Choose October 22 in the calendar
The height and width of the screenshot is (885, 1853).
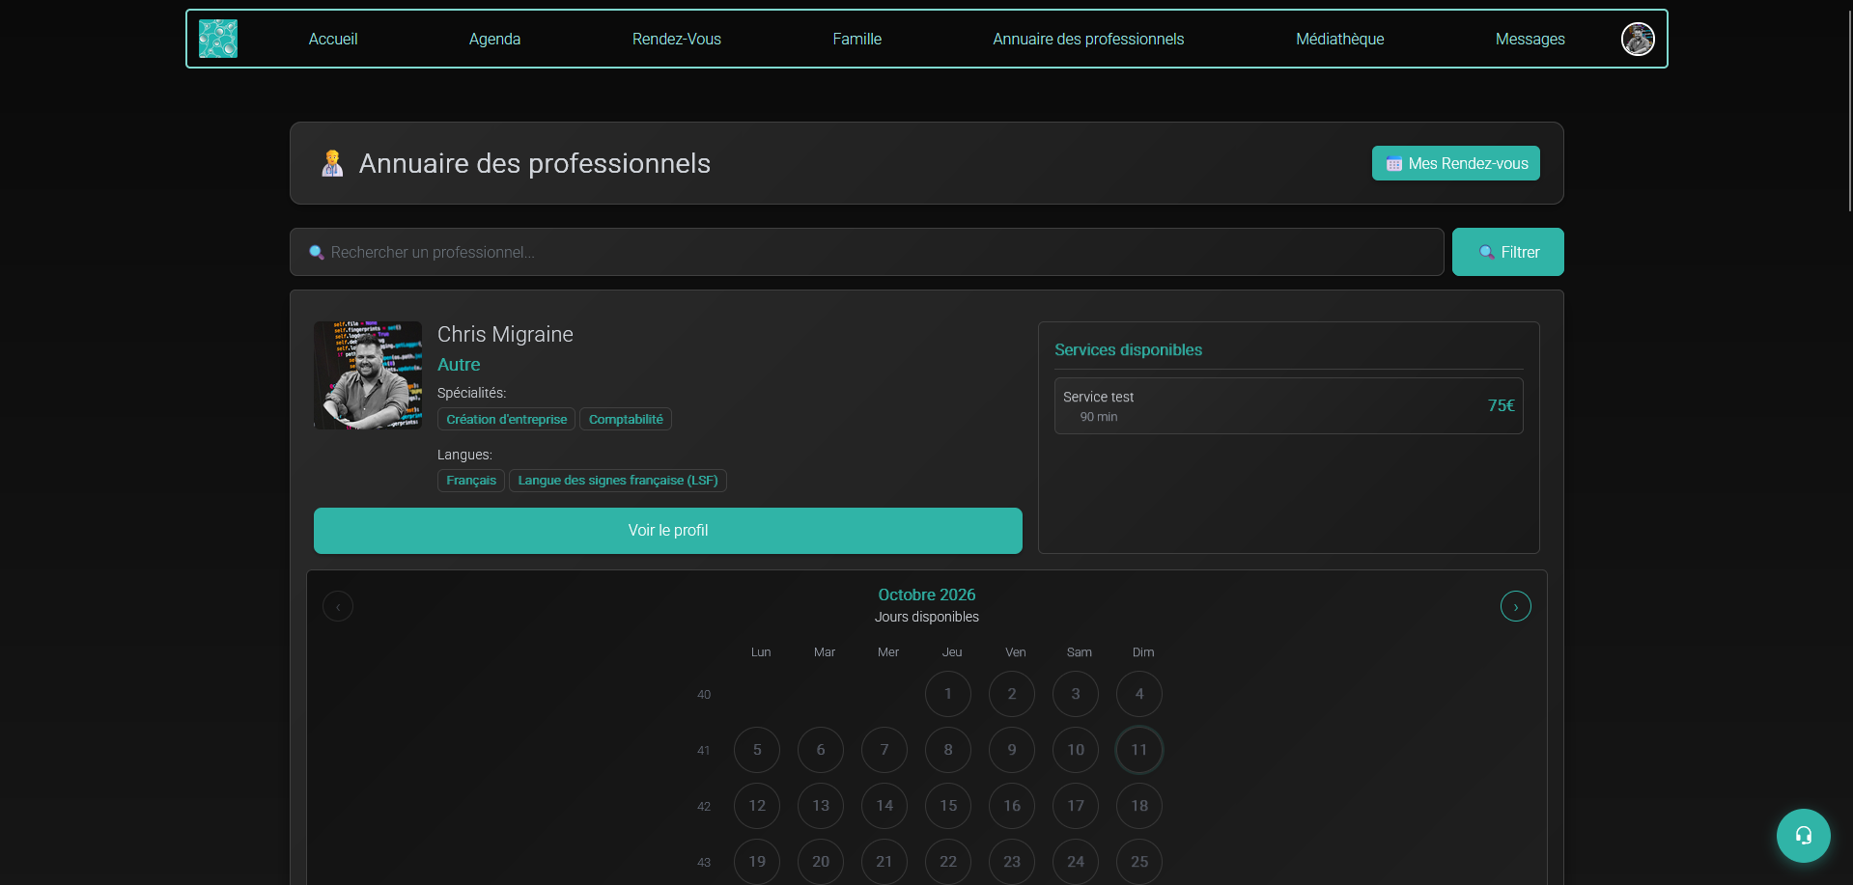948,862
